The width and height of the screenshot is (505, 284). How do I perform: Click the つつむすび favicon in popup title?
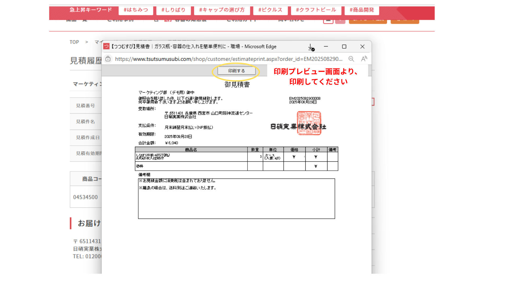coord(106,47)
